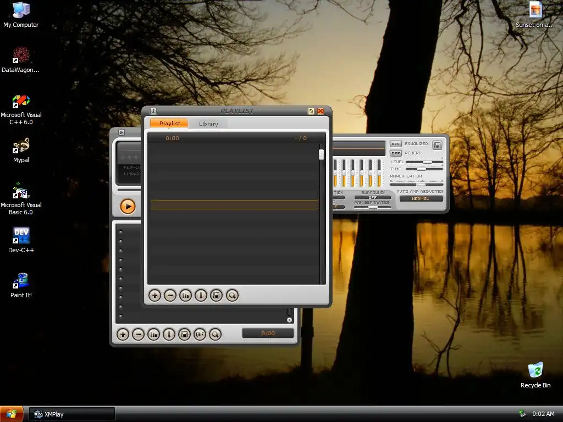Viewport: 563px width, 422px height.
Task: Click the Playlist window scrollbar thumb
Action: pos(321,154)
